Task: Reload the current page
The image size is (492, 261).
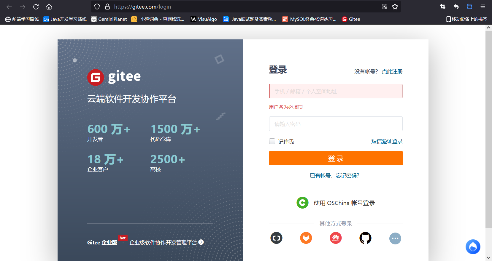Action: click(36, 7)
